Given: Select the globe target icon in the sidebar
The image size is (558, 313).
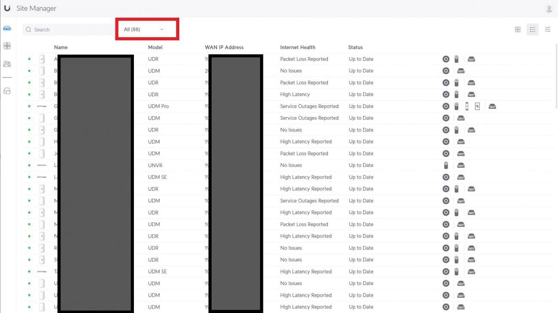Looking at the screenshot, I should [7, 46].
